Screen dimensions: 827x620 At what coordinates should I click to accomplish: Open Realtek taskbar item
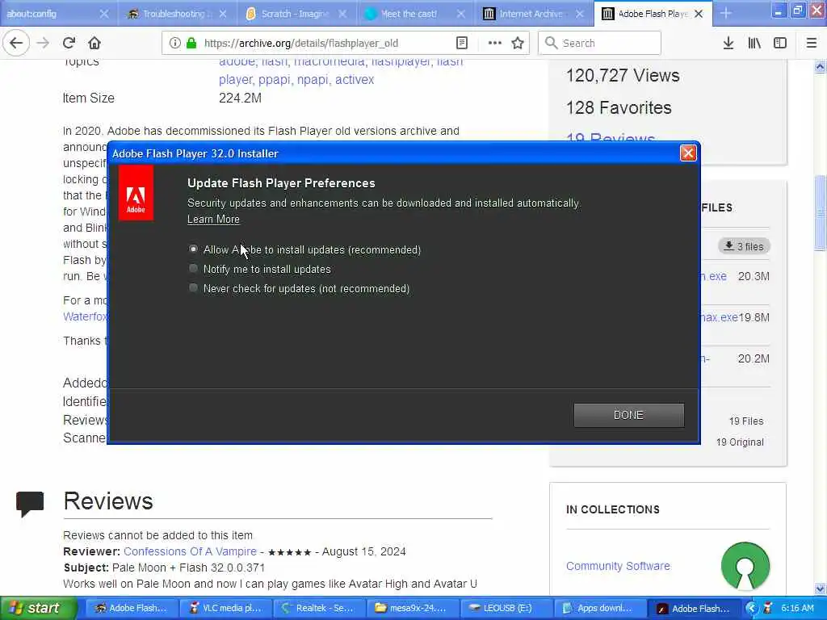[x=320, y=609]
